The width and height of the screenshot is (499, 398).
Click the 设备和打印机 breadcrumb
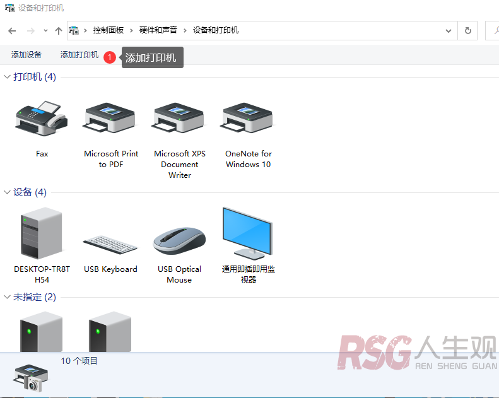click(216, 30)
